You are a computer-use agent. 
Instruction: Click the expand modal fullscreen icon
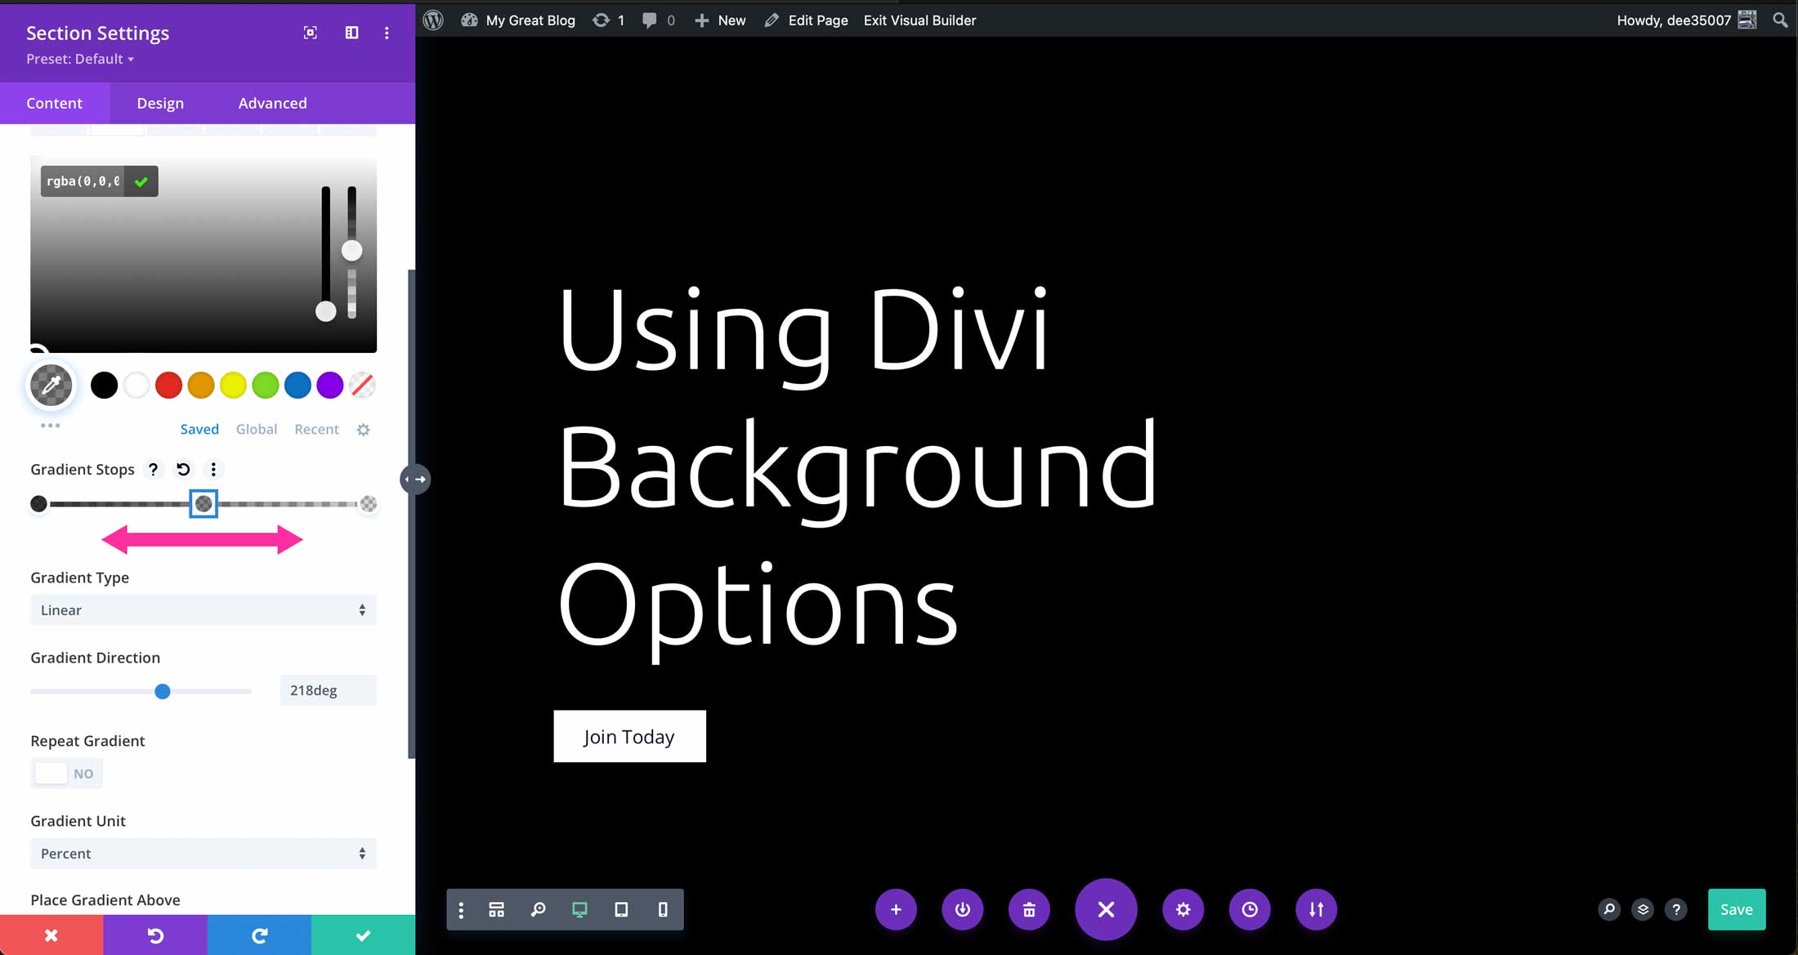click(310, 33)
